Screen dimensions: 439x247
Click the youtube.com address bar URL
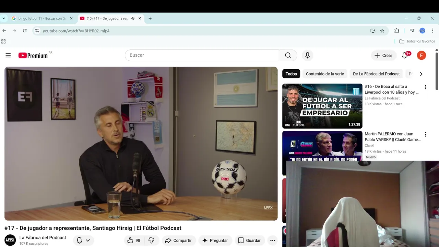[76, 31]
